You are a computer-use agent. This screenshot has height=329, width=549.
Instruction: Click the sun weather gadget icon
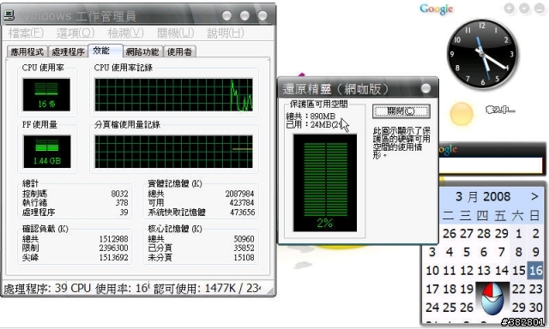point(462,114)
